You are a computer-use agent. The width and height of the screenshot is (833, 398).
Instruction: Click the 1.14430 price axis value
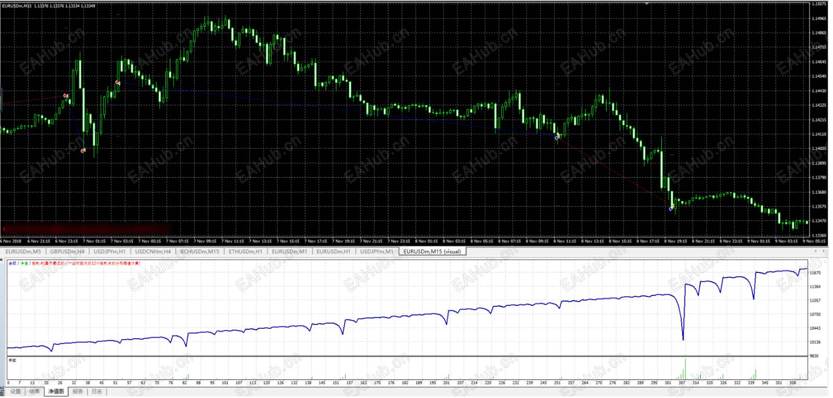818,91
